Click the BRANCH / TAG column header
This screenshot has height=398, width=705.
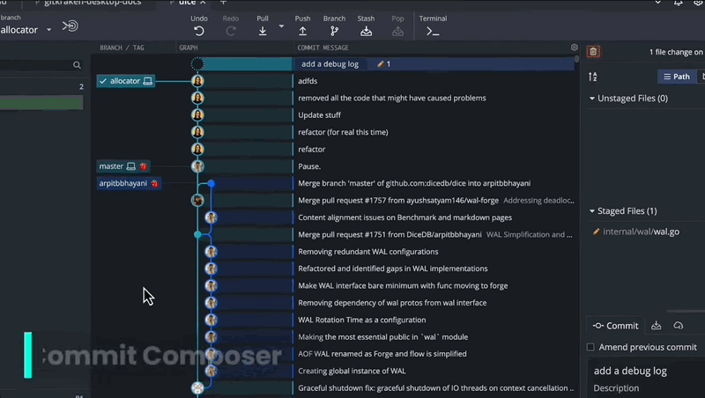coord(122,48)
